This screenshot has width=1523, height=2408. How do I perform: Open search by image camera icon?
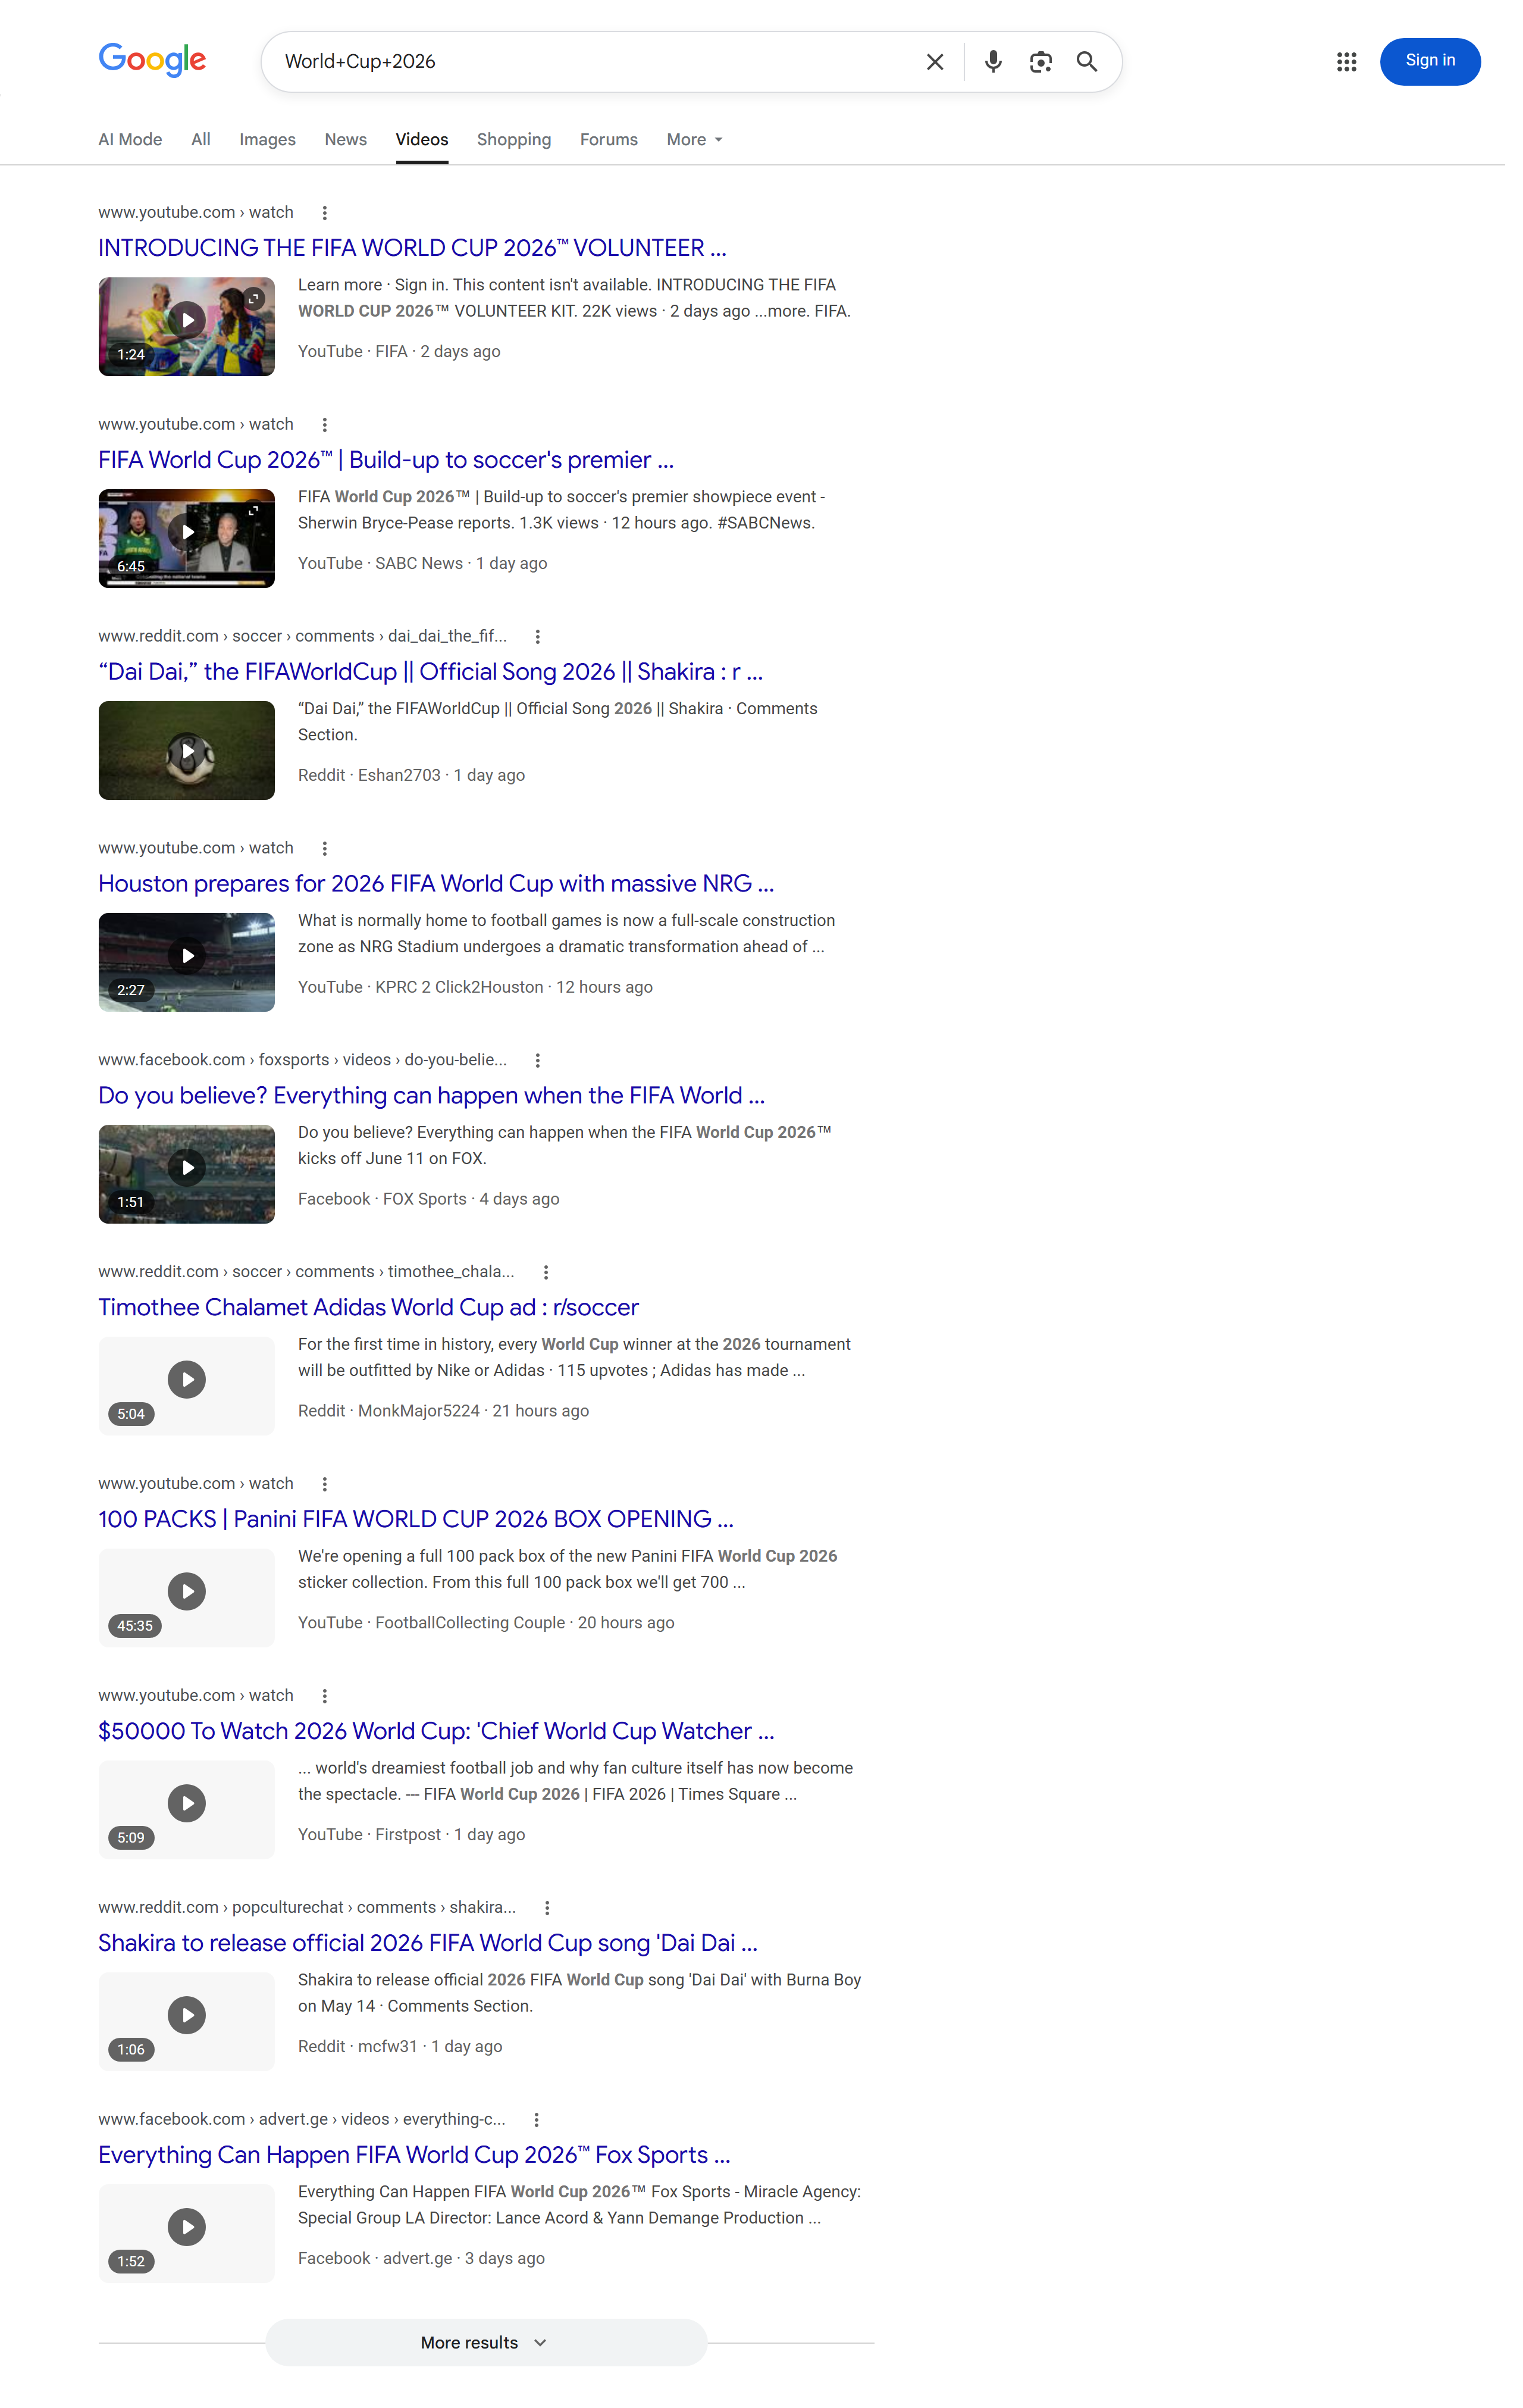1041,62
